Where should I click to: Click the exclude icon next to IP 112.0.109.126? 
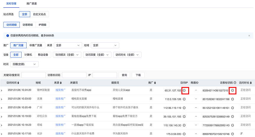click(x=184, y=99)
